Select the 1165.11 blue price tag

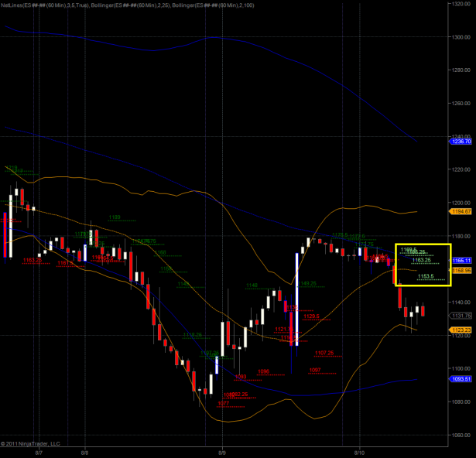[x=462, y=261]
